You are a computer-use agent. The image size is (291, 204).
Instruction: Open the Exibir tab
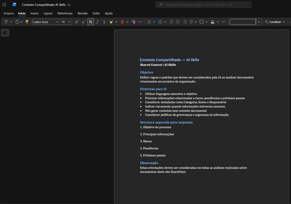click(x=96, y=13)
